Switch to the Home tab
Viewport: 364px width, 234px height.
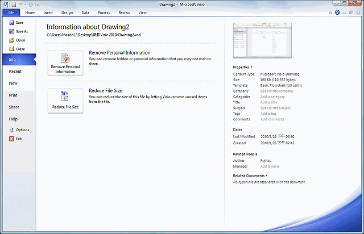pyautogui.click(x=30, y=12)
